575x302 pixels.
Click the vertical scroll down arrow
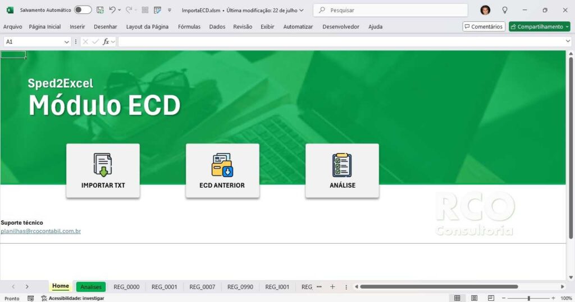571,277
